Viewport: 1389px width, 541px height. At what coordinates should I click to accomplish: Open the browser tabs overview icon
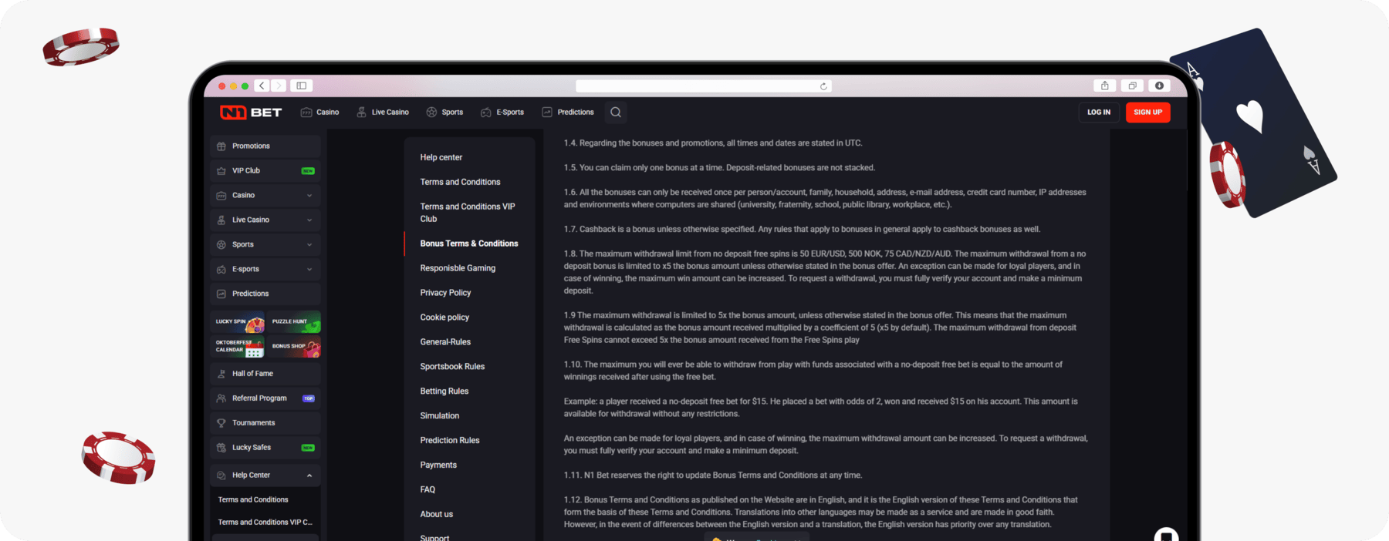(x=1132, y=86)
